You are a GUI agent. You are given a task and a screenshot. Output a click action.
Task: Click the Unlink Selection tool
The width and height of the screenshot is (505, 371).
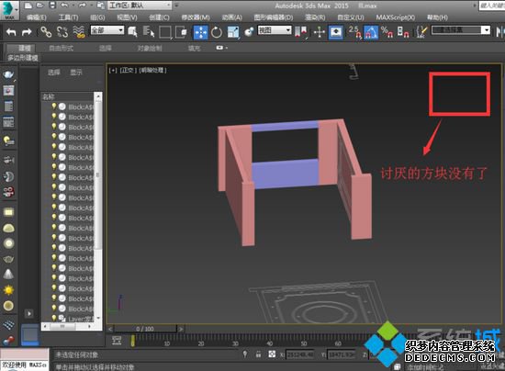click(62, 31)
